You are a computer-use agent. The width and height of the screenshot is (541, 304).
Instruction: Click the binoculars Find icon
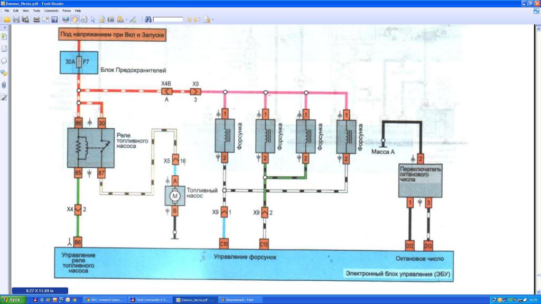148,20
